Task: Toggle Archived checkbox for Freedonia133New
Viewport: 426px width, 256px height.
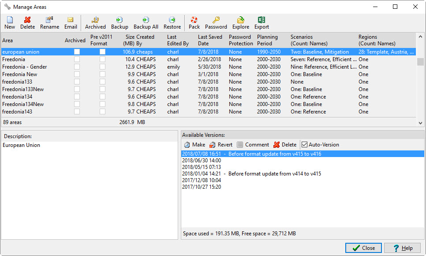Action: 77,89
